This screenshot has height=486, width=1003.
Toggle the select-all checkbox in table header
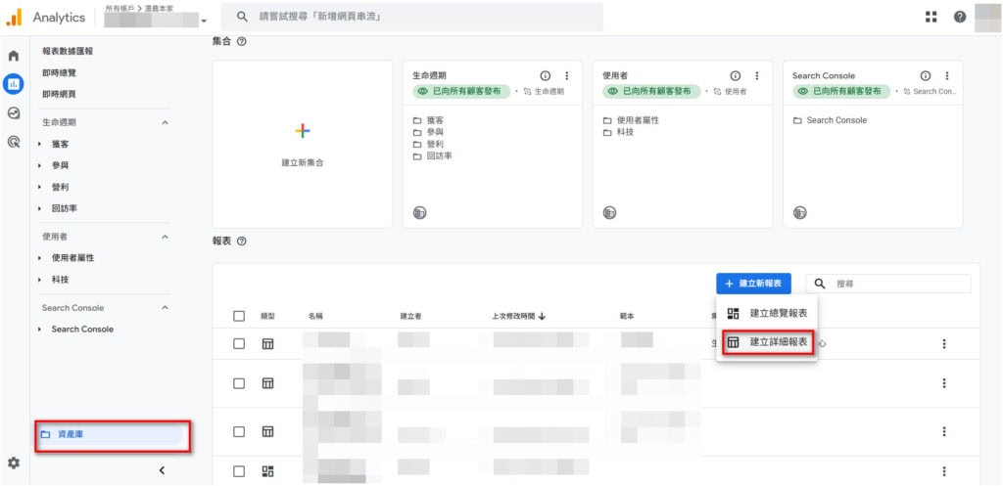[239, 316]
